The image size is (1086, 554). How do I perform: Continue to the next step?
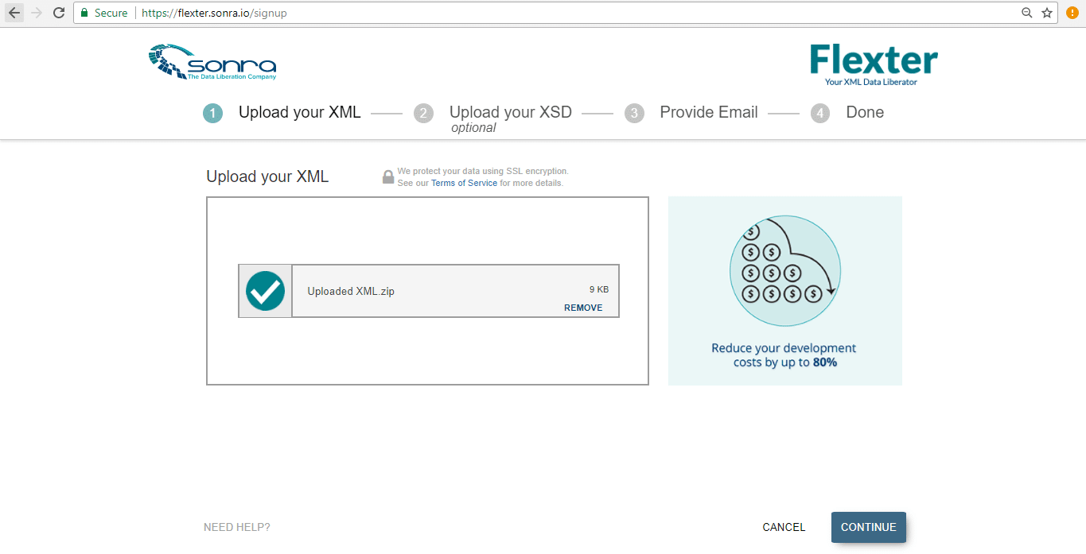(x=869, y=527)
